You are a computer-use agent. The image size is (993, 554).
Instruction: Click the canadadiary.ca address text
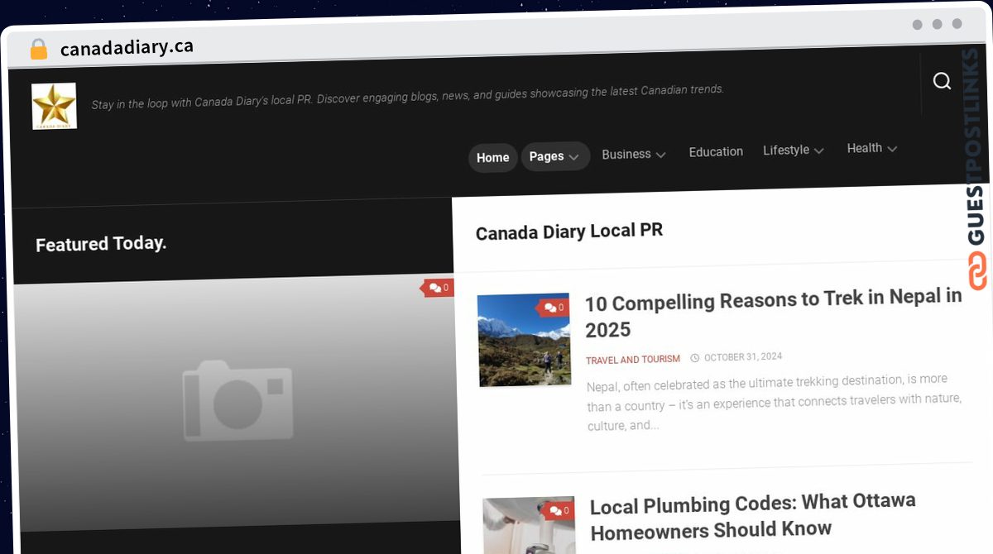pos(127,48)
